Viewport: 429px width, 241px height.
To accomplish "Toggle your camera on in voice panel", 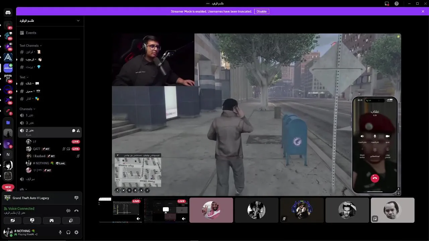I will (13, 221).
